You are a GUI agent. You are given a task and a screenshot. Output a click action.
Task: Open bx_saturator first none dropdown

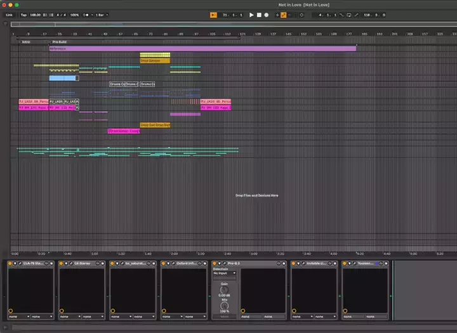point(121,317)
